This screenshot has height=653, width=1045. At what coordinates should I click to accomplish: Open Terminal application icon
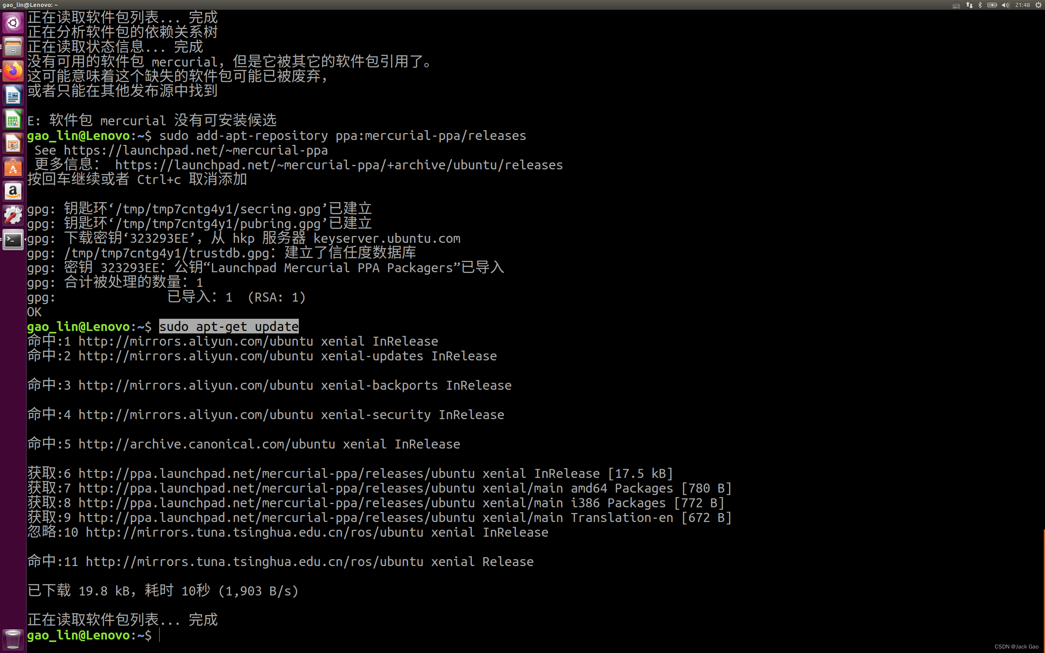13,239
